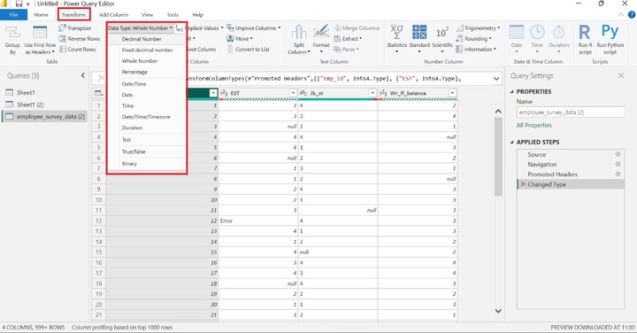637x333 pixels.
Task: Click the Error cell in row 12
Action: click(x=258, y=221)
